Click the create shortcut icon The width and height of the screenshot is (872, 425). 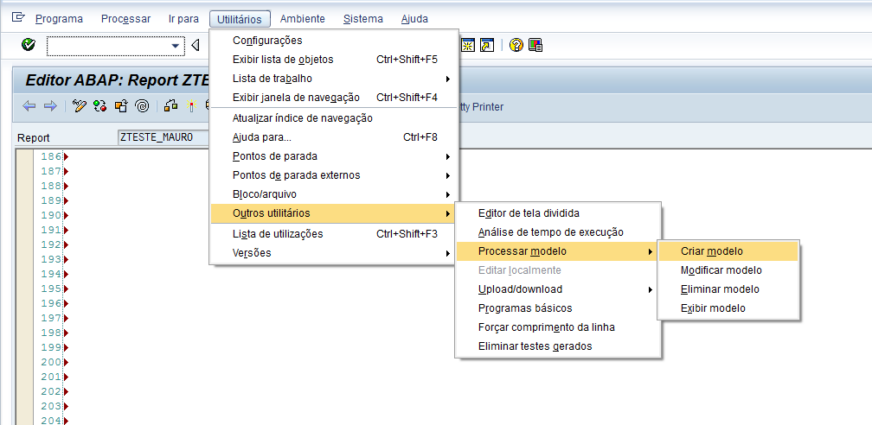[x=487, y=45]
